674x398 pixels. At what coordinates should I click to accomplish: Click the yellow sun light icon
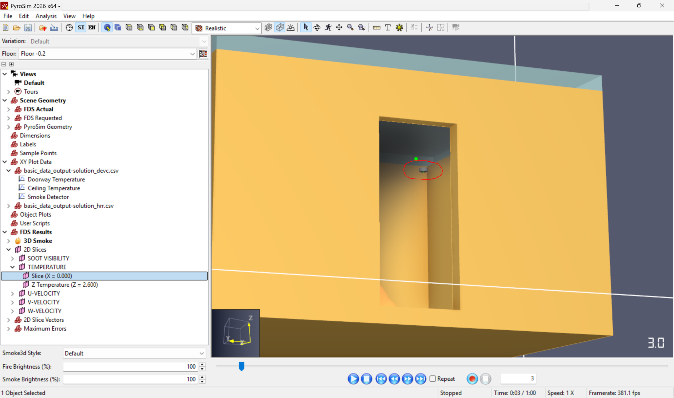pos(399,28)
